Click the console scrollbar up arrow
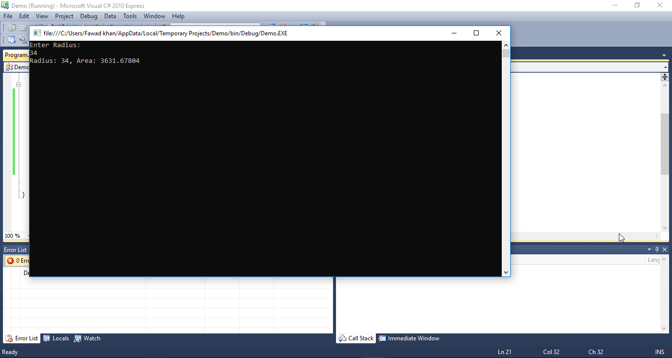The width and height of the screenshot is (672, 358). (x=506, y=45)
